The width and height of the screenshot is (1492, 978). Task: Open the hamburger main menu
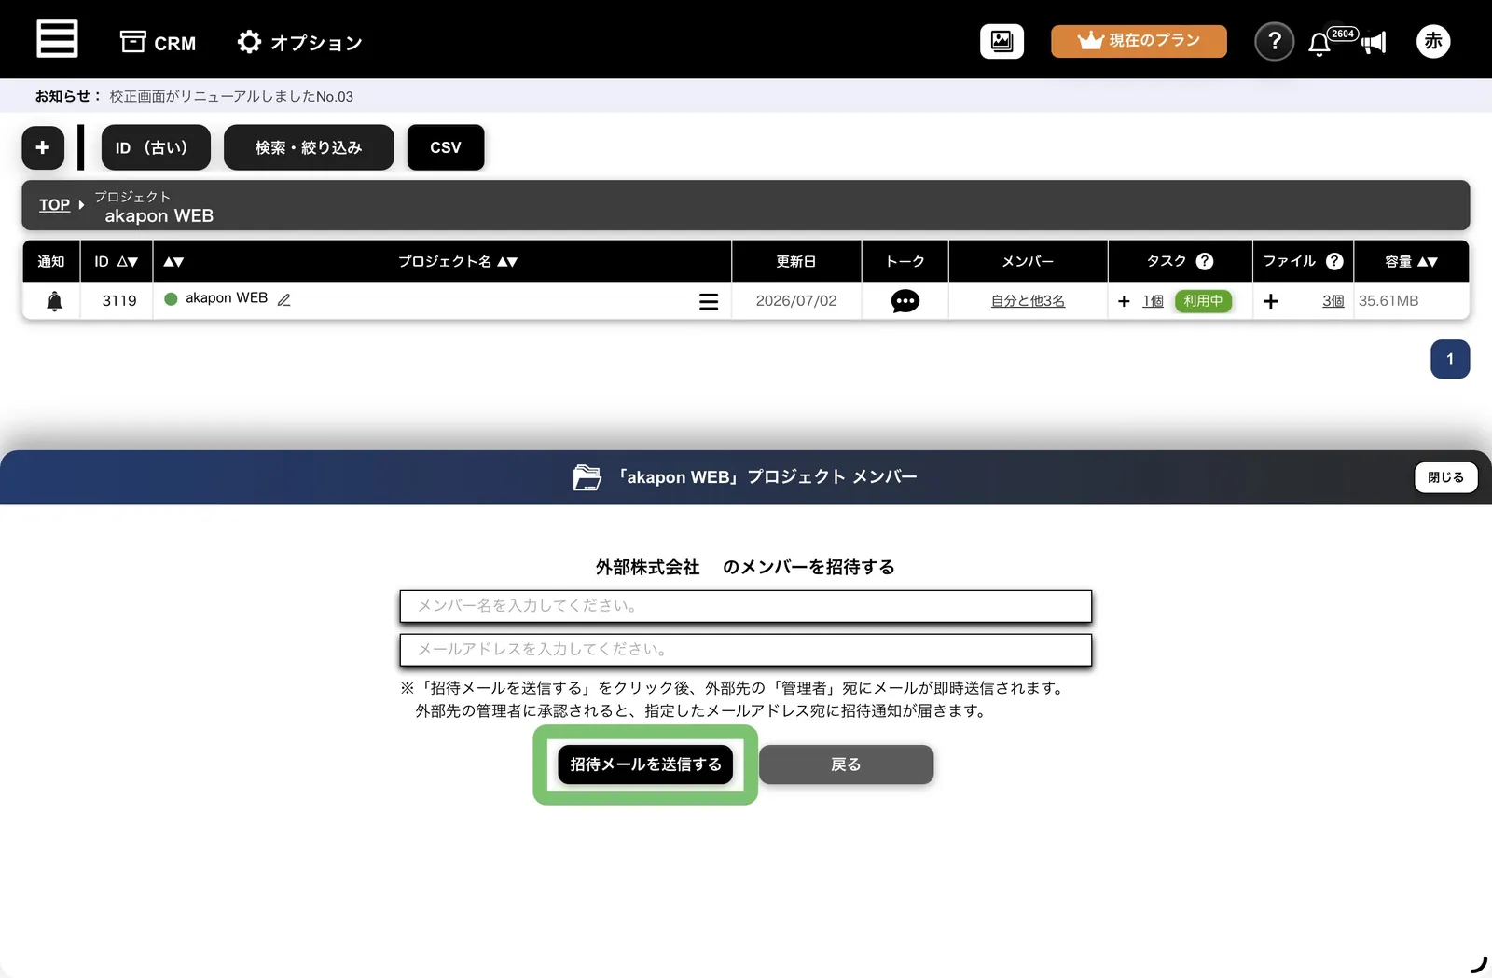pos(57,39)
